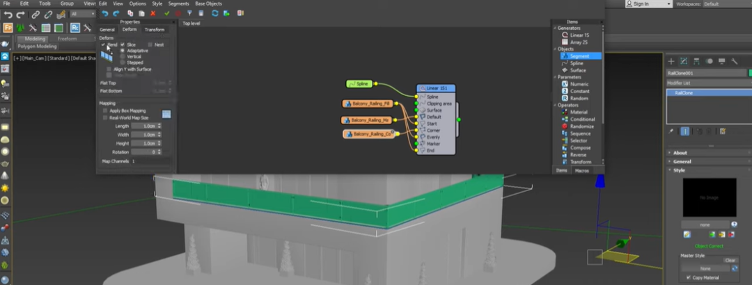Select the Vertical radio option
Viewport: 752px width, 285px height.
123,56
